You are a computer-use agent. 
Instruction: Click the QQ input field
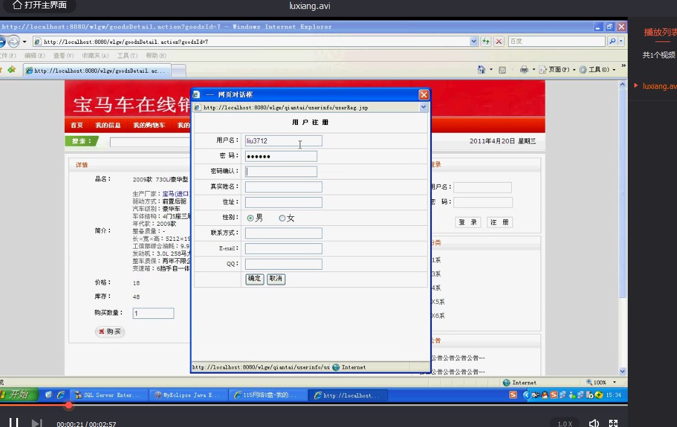click(x=284, y=264)
